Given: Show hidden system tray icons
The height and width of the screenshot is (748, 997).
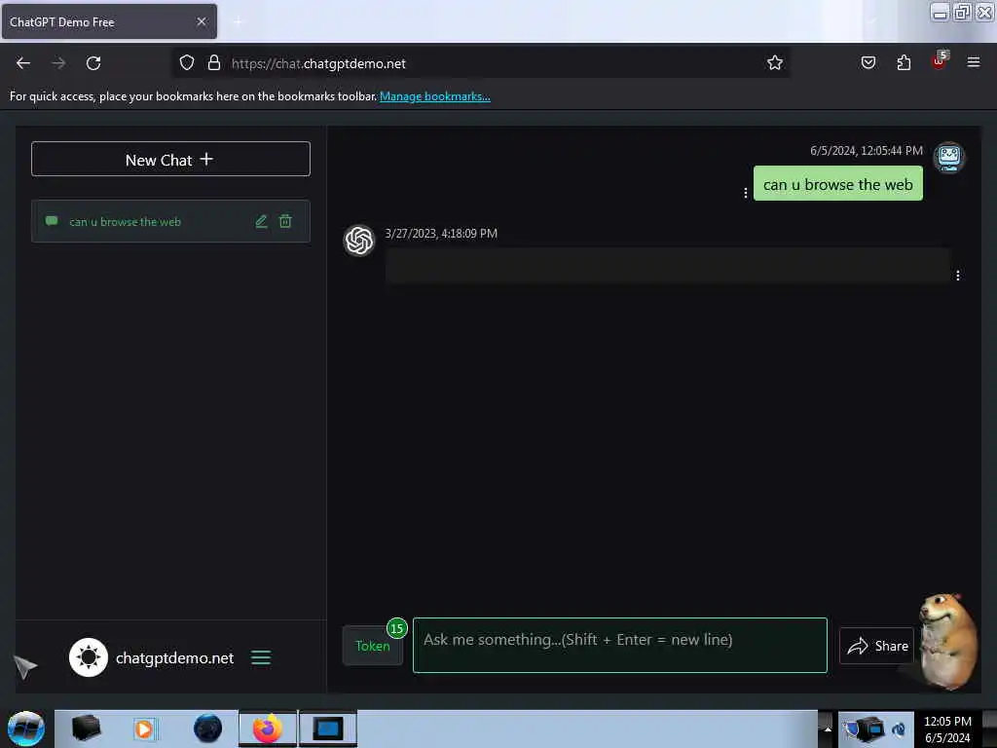Looking at the screenshot, I should tap(828, 729).
